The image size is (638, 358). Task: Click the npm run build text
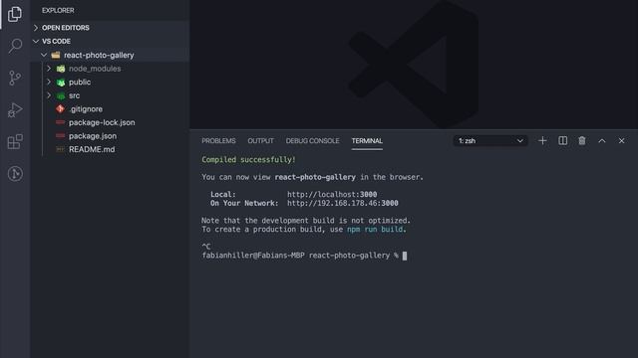coord(375,230)
